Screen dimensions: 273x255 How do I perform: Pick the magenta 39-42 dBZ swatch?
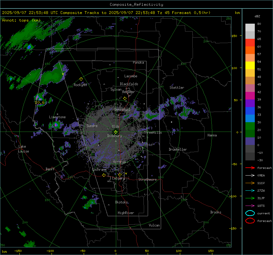click(x=250, y=96)
